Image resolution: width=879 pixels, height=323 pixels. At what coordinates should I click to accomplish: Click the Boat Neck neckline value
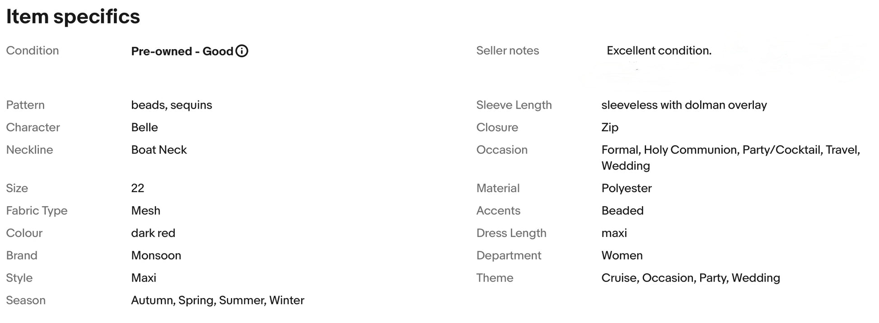[159, 150]
